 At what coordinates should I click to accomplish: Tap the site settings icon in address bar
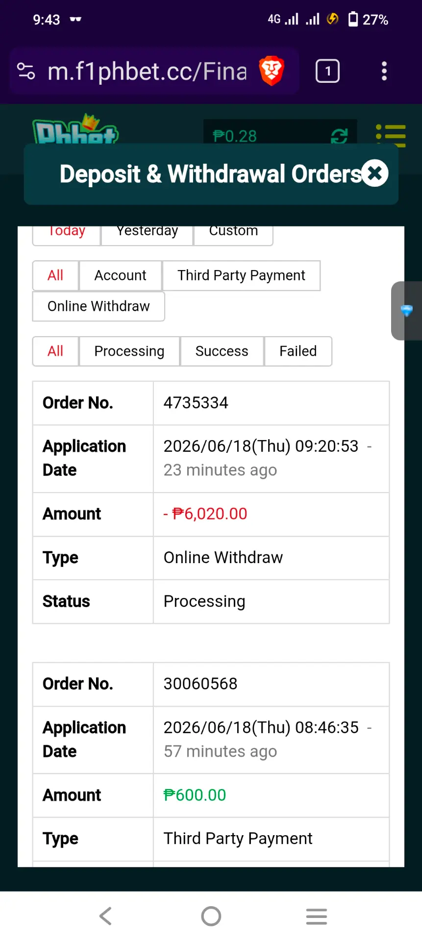click(26, 72)
